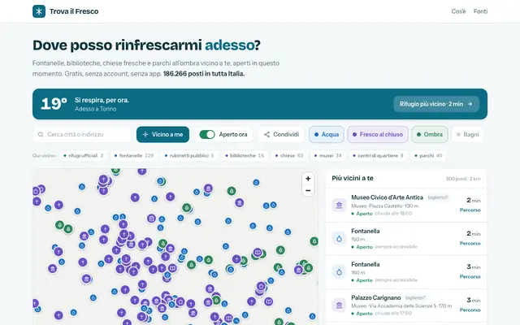The width and height of the screenshot is (520, 325).
Task: Open Museo Civico d'Arte Antica entry
Action: [x=406, y=206]
